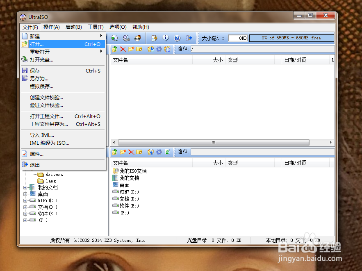Open 属性... from the file menu
The width and height of the screenshot is (362, 271).
[63, 154]
